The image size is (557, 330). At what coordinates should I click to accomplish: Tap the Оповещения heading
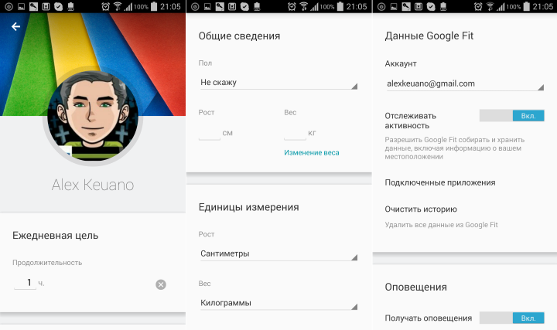point(415,287)
